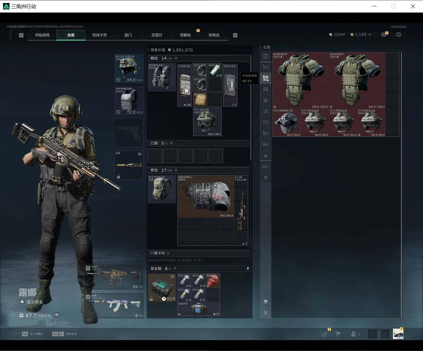Swap the melee weapon via arrows icon
Screen dimensions: 423x351
click(139, 154)
